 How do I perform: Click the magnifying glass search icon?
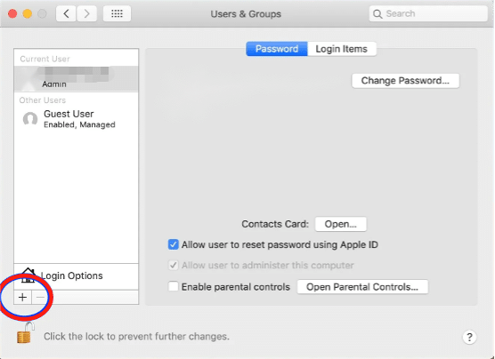(x=377, y=14)
